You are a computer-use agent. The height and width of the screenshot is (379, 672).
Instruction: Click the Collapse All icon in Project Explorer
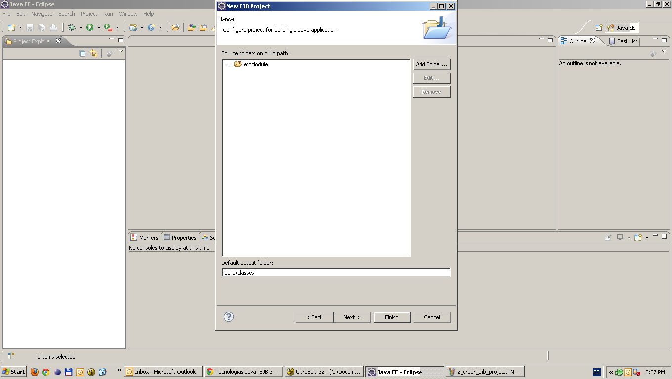[83, 53]
